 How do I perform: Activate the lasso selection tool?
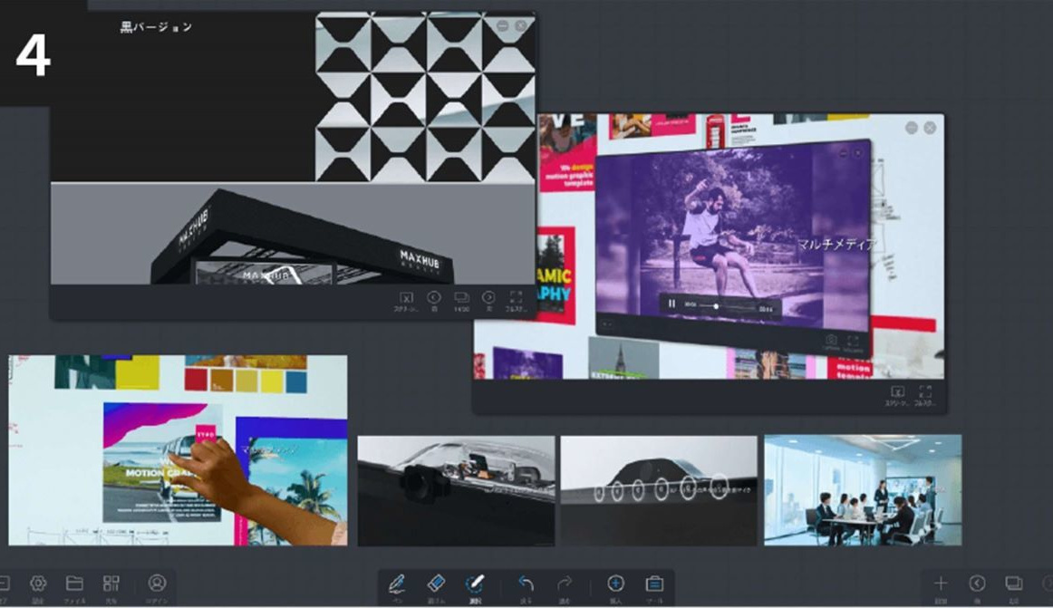[x=475, y=584]
